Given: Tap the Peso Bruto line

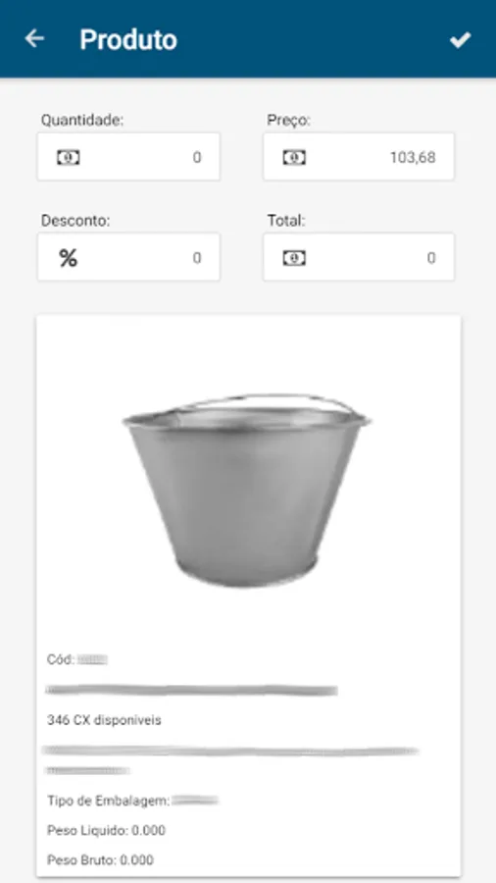Looking at the screenshot, I should pyautogui.click(x=100, y=859).
